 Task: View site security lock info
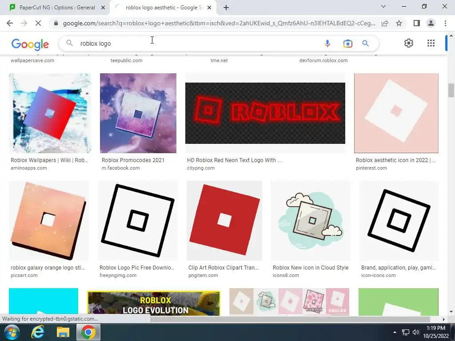[x=56, y=23]
